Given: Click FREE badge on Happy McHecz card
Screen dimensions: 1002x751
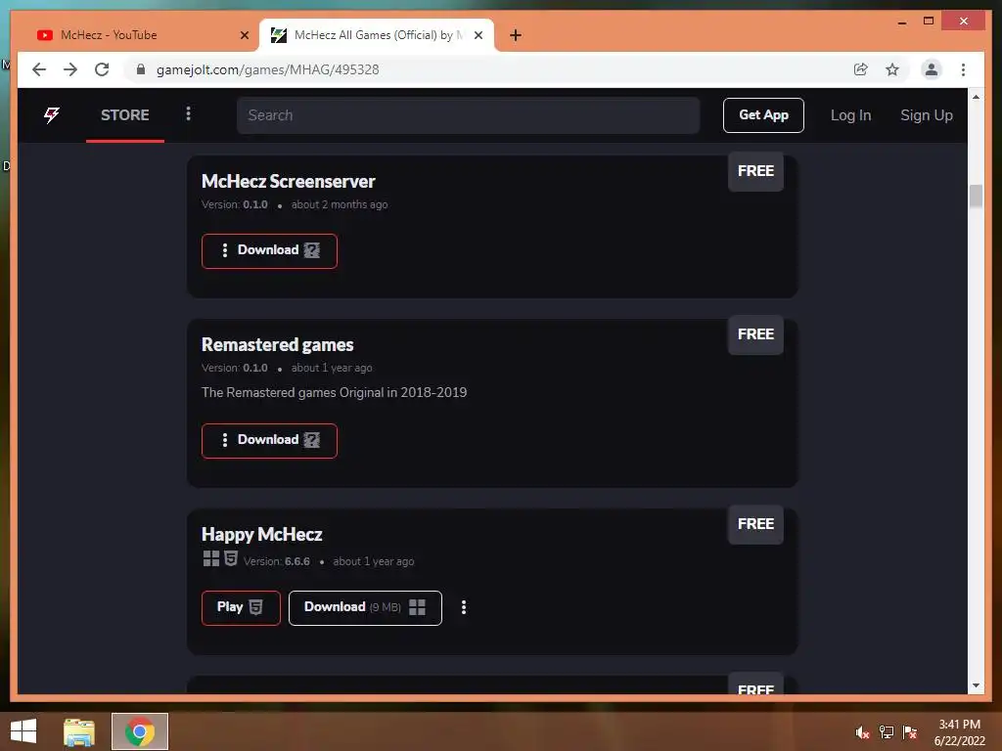Looking at the screenshot, I should coord(755,524).
